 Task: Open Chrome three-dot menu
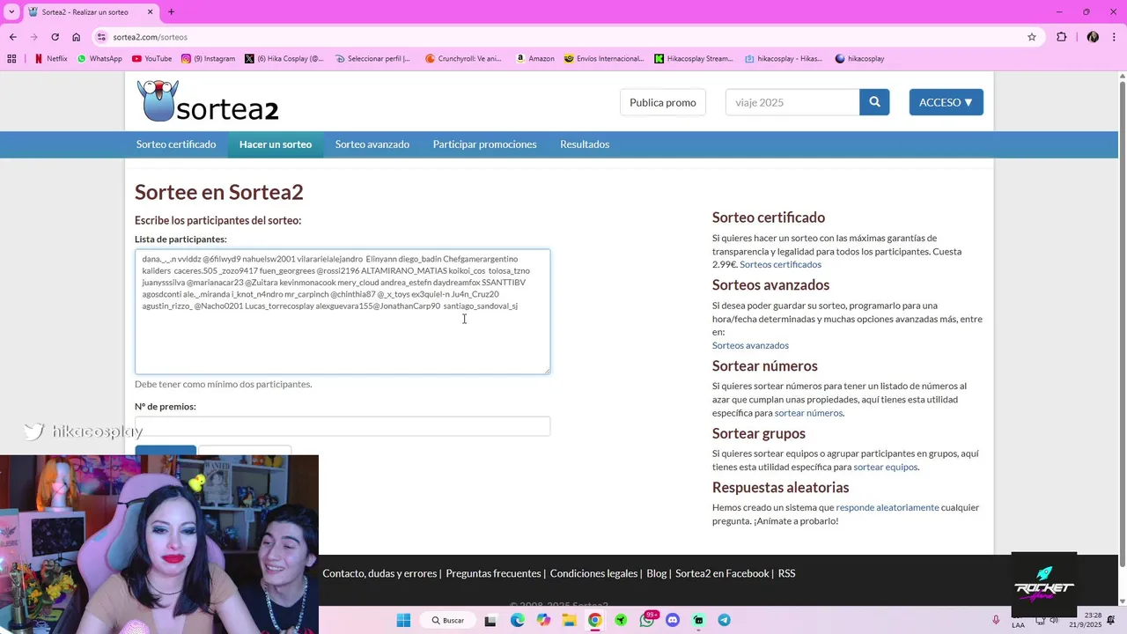[1115, 37]
